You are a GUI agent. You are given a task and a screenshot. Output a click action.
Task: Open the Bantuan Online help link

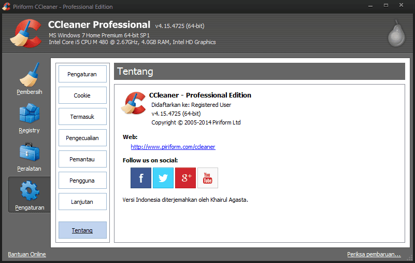(x=27, y=254)
